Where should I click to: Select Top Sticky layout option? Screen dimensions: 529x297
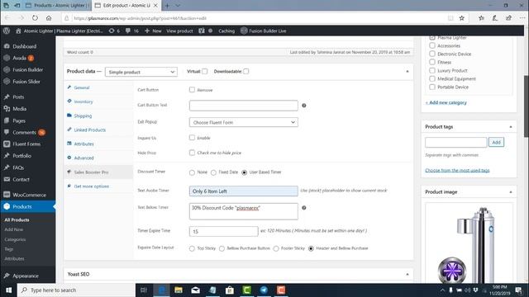click(192, 248)
